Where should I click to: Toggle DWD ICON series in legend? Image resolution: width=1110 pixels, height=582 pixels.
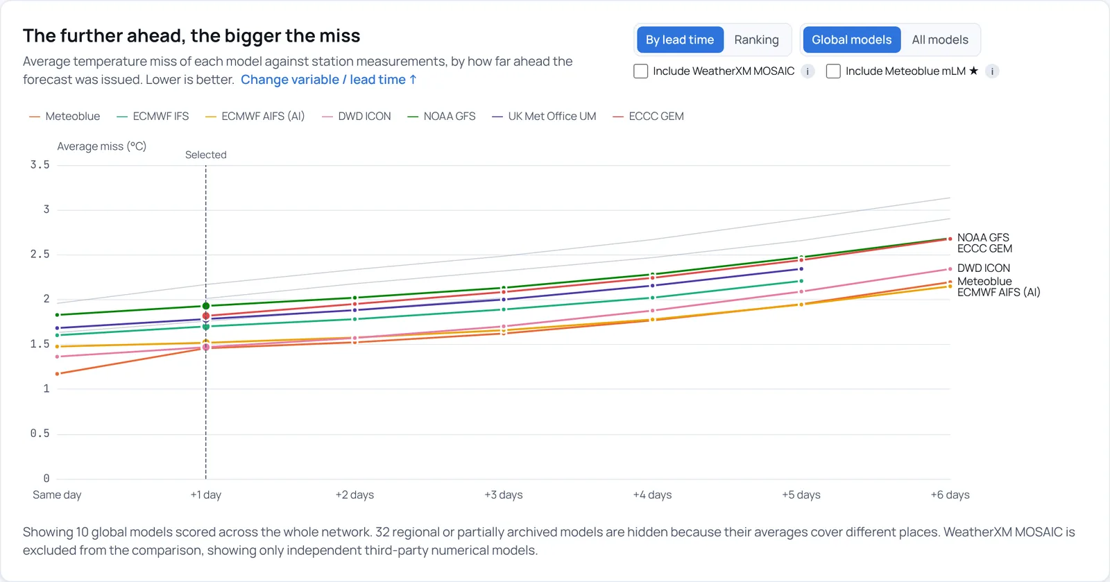tap(357, 117)
